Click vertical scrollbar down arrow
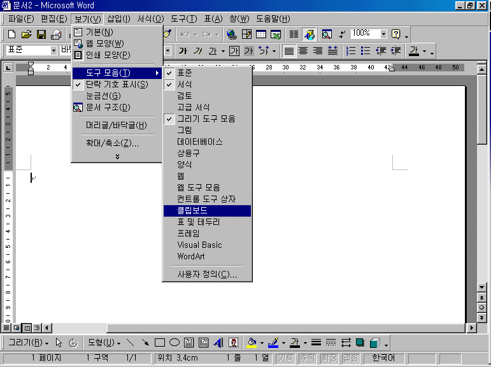Image resolution: width=491 pixels, height=367 pixels. pos(481,287)
